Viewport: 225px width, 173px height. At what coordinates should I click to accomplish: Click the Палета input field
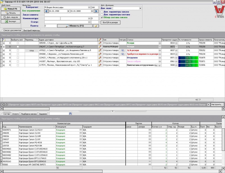[x=50, y=26]
